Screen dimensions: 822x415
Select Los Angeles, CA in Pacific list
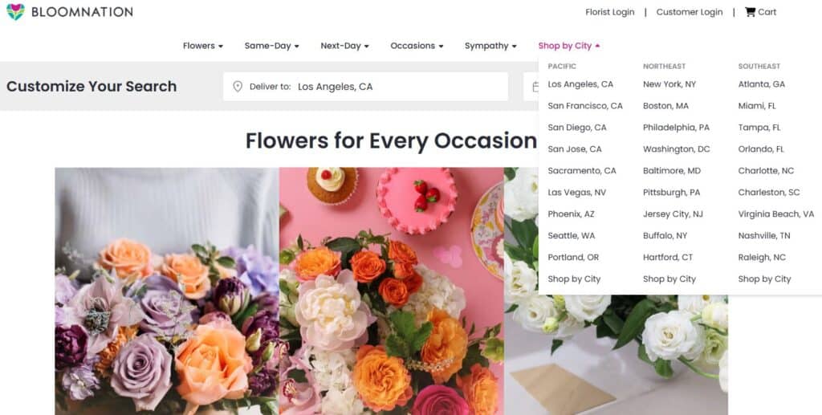(x=580, y=83)
